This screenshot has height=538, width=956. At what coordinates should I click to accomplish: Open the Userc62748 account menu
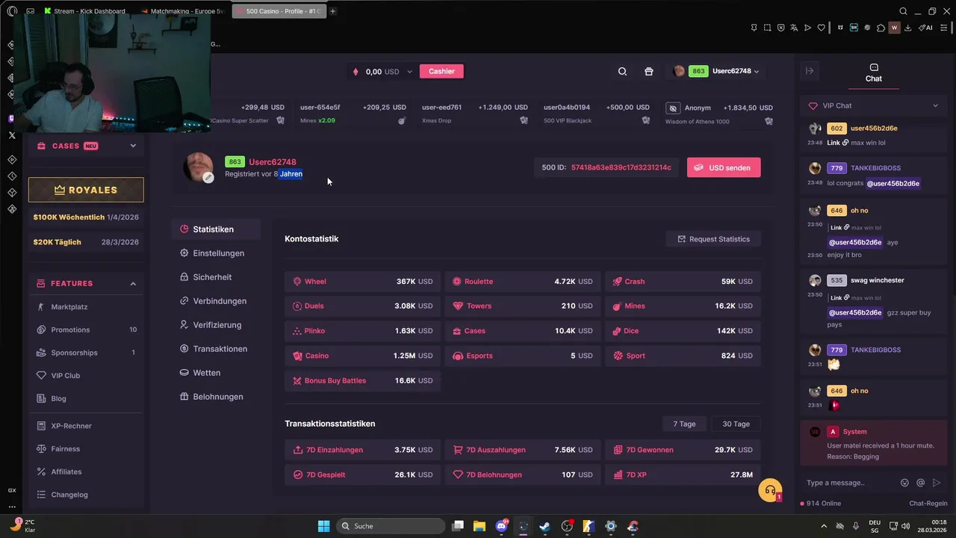(x=716, y=71)
